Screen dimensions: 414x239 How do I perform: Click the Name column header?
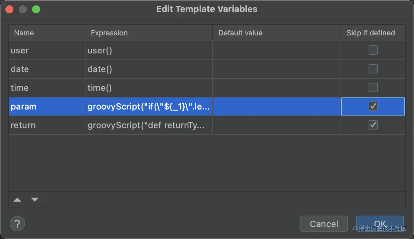pyautogui.click(x=47, y=33)
